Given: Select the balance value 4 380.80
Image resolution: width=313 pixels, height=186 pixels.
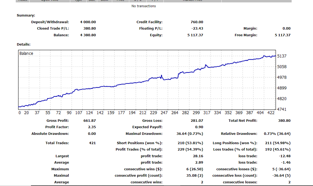Looking at the screenshot, I should tap(88, 35).
